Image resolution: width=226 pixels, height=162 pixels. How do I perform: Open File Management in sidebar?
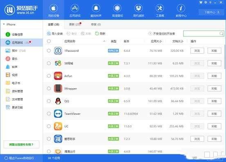pyautogui.click(x=14, y=99)
